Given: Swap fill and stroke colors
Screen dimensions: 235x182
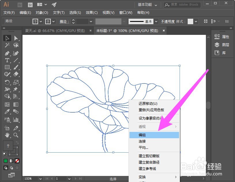Looking at the screenshot, I should (x=17, y=143).
